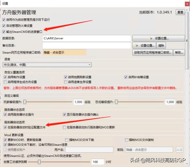Image resolution: width=190 pixels, height=167 pixels.
Task: Click the vertical scrollbar thumb
Action: 187,41
